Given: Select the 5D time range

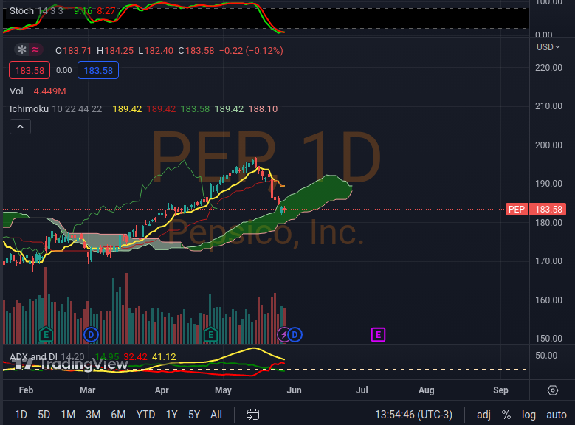Looking at the screenshot, I should coord(44,415).
